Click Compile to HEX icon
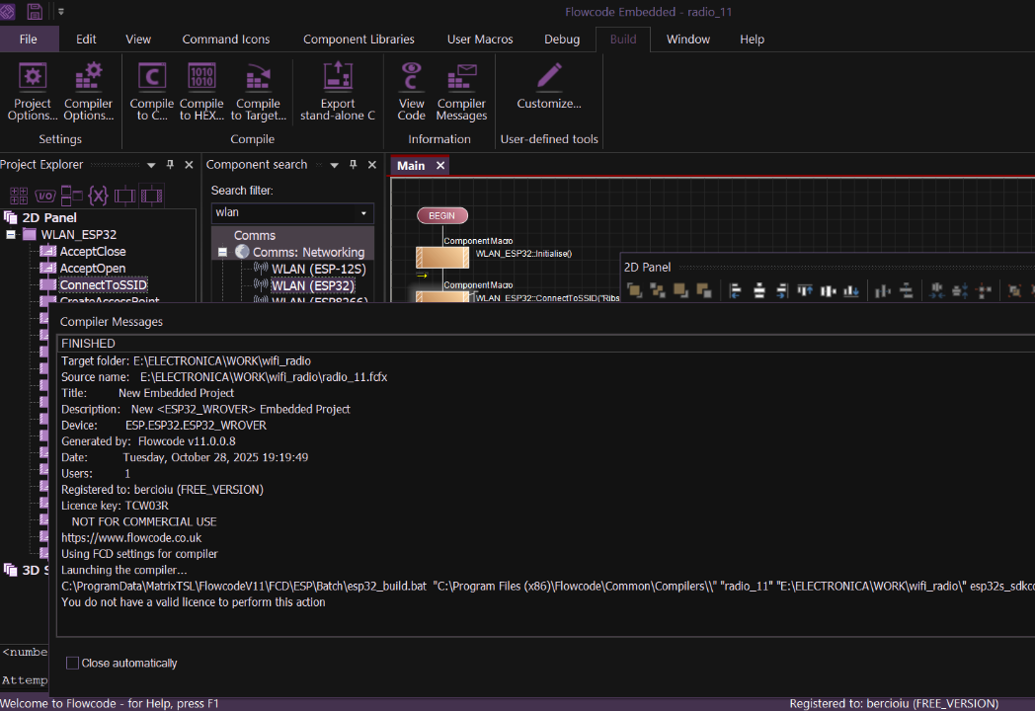 coord(201,91)
